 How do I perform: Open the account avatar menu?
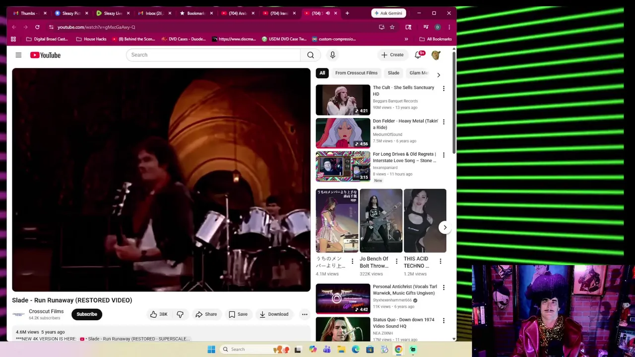(x=436, y=55)
